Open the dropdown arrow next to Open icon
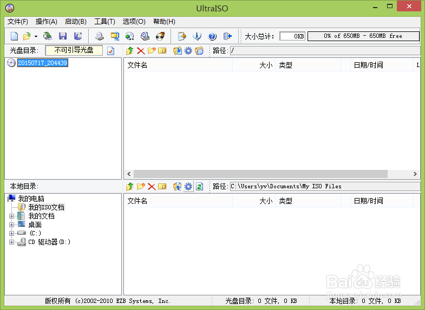 (x=36, y=36)
